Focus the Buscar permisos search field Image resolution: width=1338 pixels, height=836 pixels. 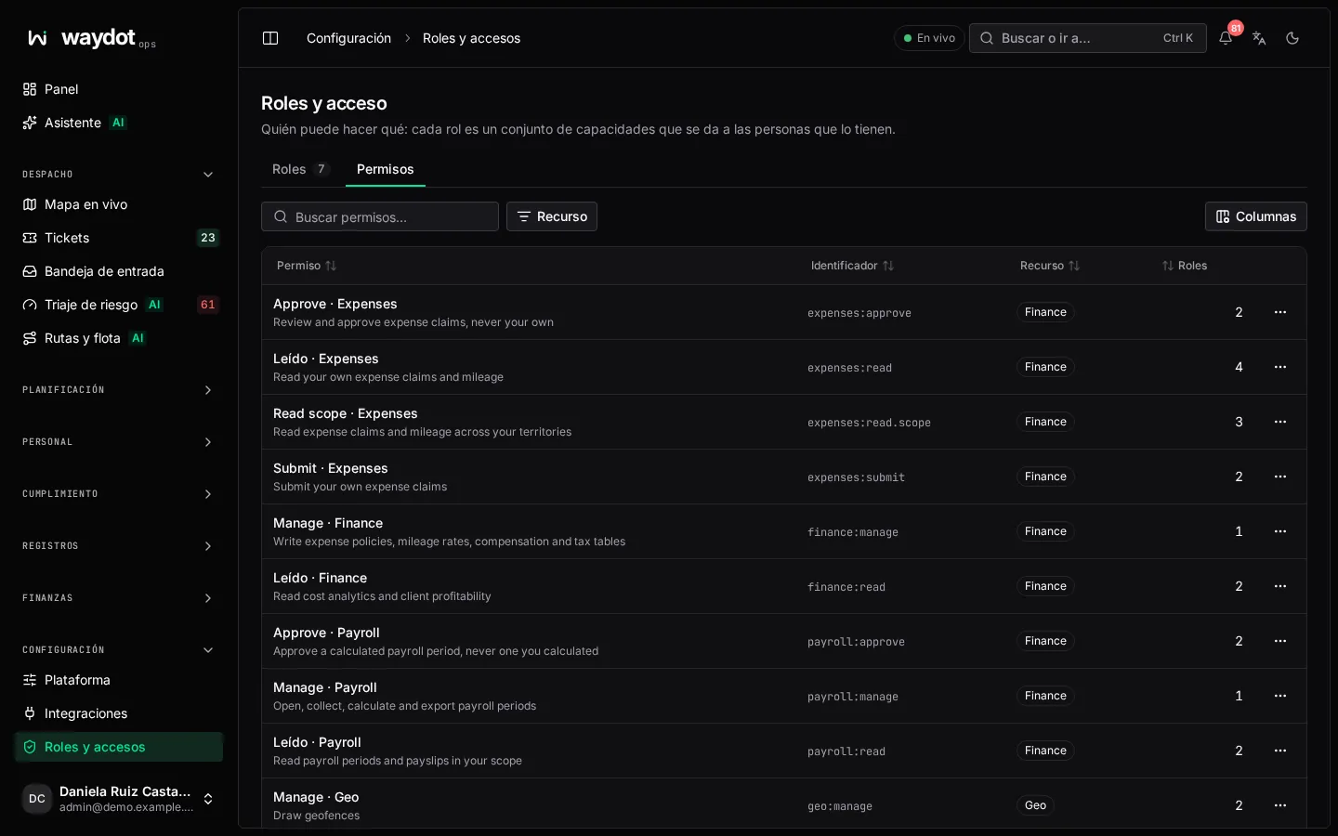click(380, 216)
